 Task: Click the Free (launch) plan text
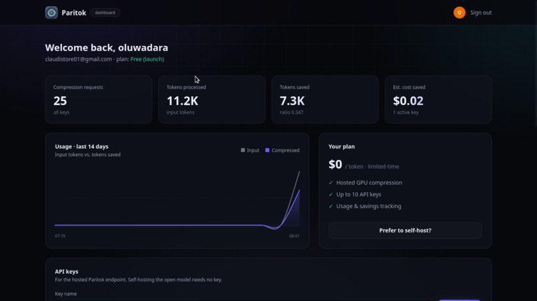click(147, 59)
